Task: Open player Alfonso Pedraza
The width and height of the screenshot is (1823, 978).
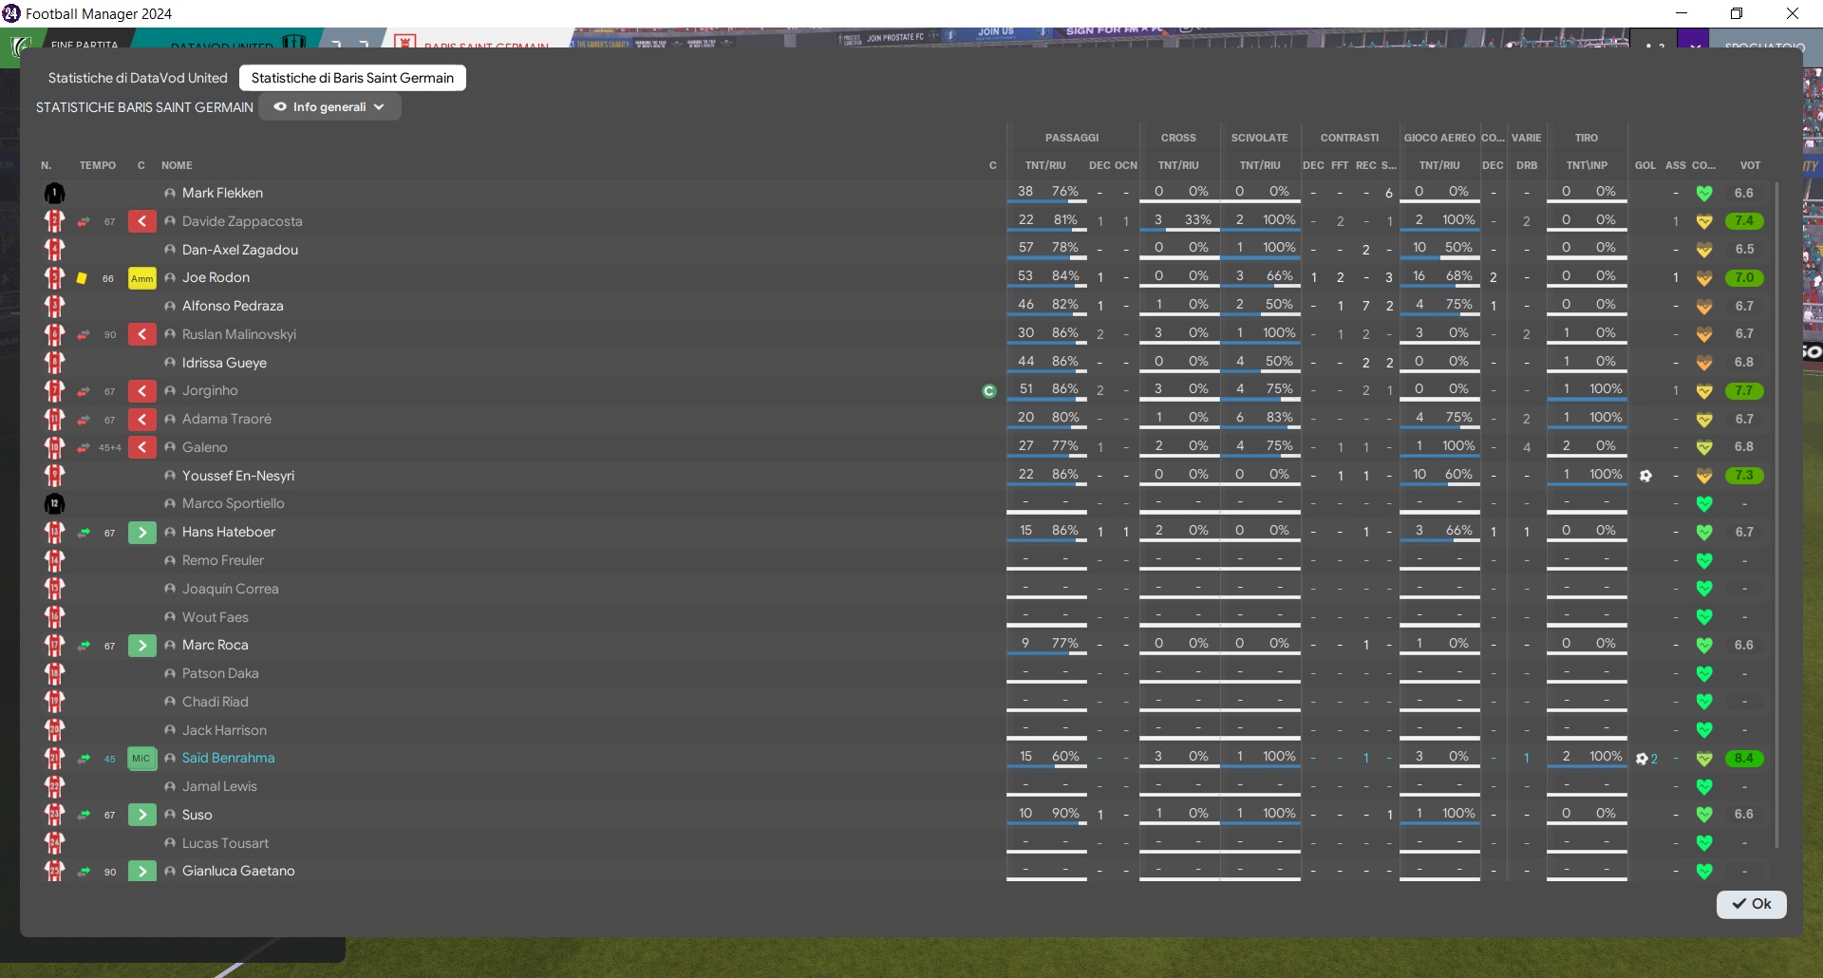Action: point(233,306)
